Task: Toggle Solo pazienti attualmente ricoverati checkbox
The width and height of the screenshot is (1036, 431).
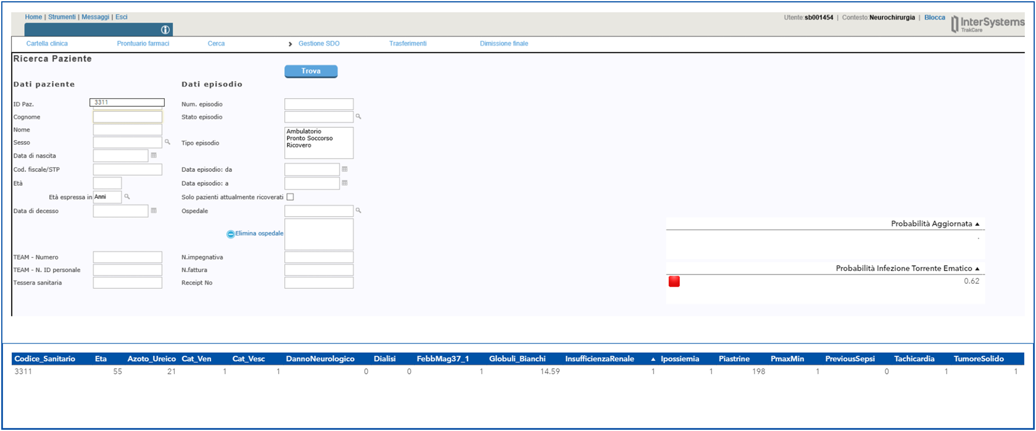Action: coord(290,197)
